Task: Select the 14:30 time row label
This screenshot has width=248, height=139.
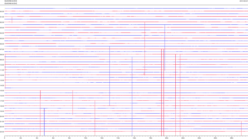Action: (x=2, y=85)
